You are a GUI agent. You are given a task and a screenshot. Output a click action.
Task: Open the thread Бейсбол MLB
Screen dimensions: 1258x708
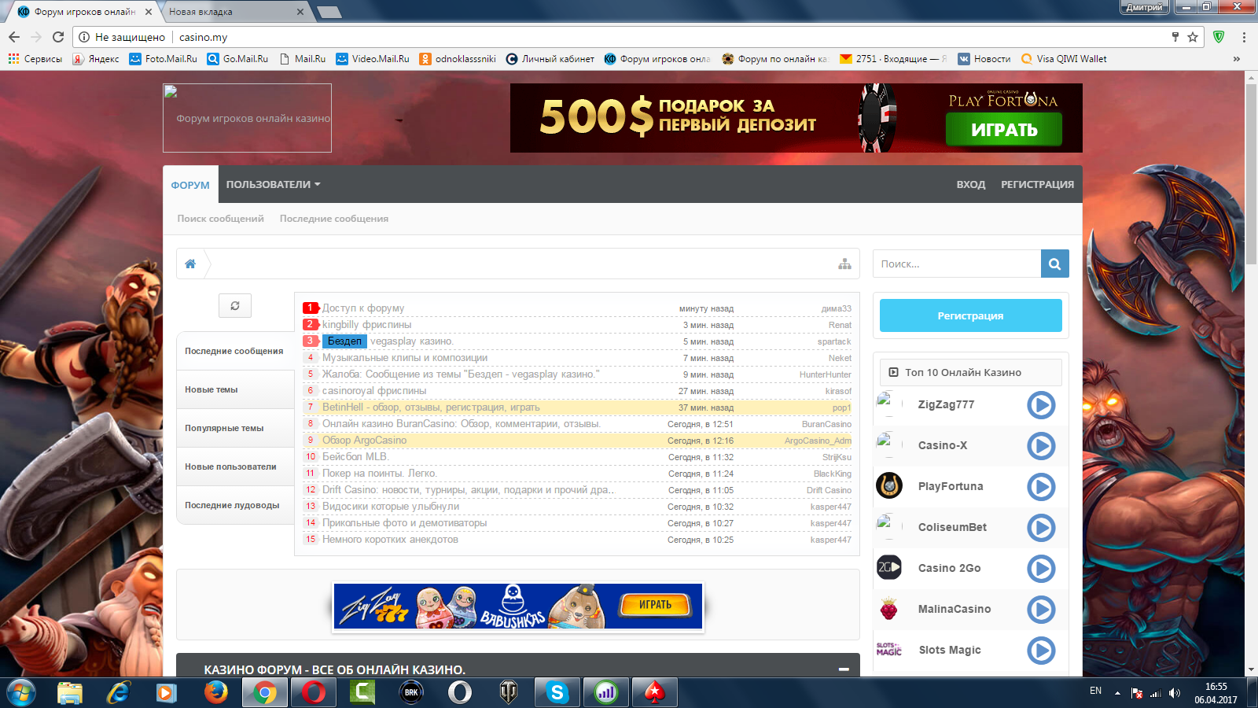click(355, 457)
